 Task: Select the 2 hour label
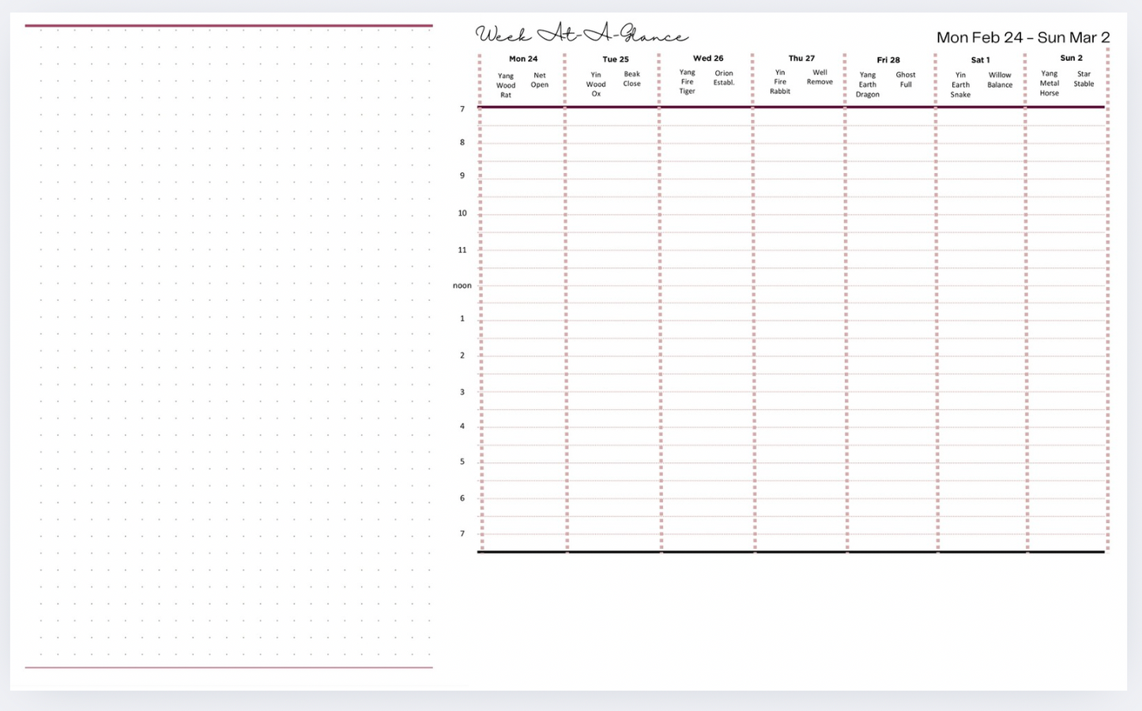pyautogui.click(x=462, y=355)
